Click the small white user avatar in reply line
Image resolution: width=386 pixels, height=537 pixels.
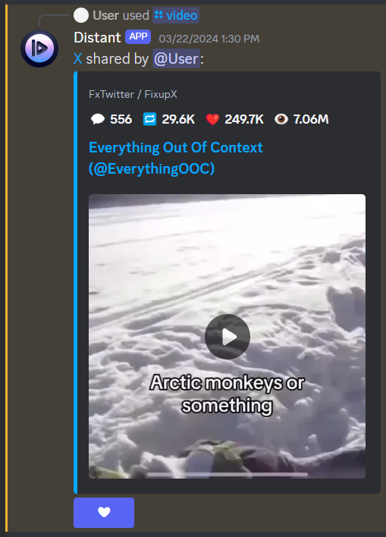click(x=81, y=15)
